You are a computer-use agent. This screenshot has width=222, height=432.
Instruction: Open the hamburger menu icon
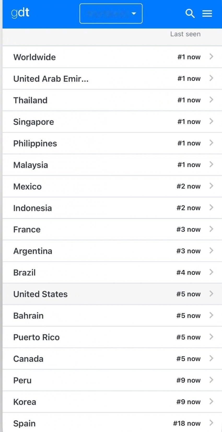pyautogui.click(x=207, y=13)
